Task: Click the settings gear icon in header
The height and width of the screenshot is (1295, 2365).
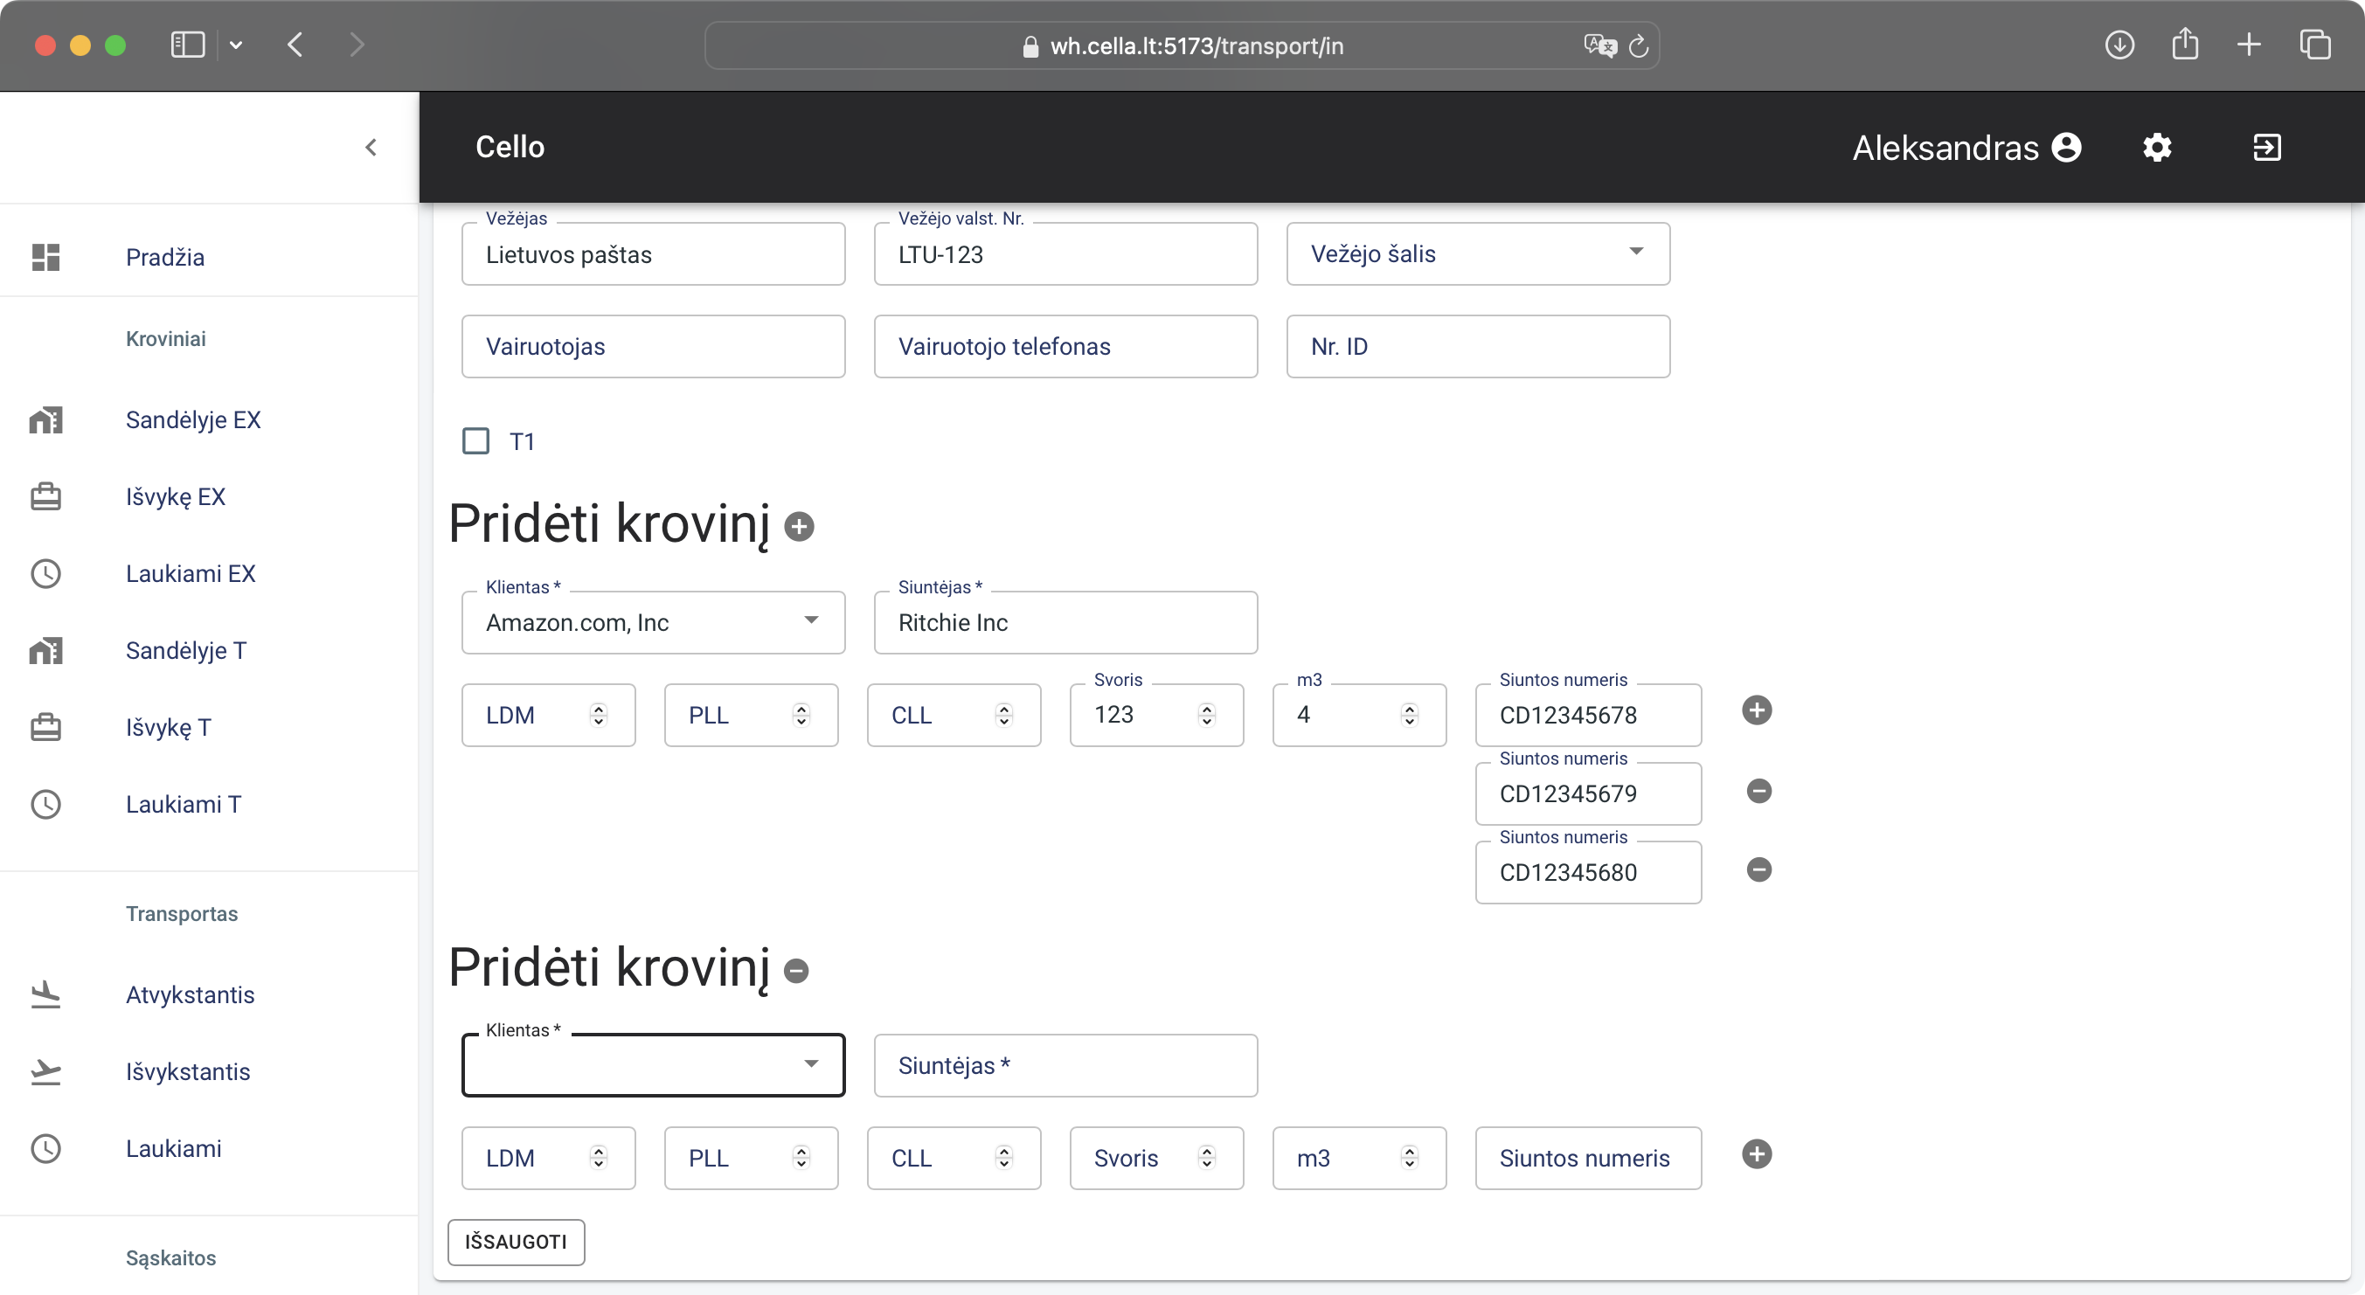Action: click(2157, 147)
